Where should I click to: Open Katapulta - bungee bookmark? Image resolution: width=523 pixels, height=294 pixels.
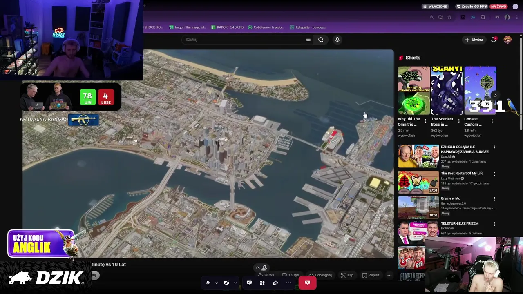click(308, 27)
